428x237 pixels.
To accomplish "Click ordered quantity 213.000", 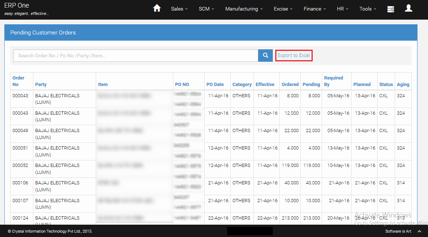I will [290, 218].
